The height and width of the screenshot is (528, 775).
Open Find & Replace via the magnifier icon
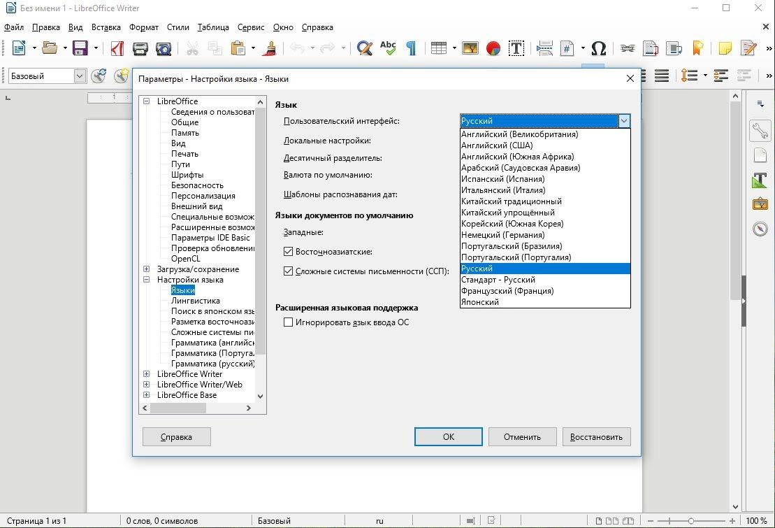(x=364, y=48)
